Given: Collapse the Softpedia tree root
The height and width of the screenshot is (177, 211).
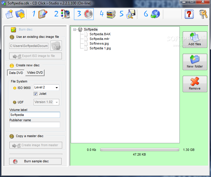Looking at the screenshot, I should tap(75, 29).
